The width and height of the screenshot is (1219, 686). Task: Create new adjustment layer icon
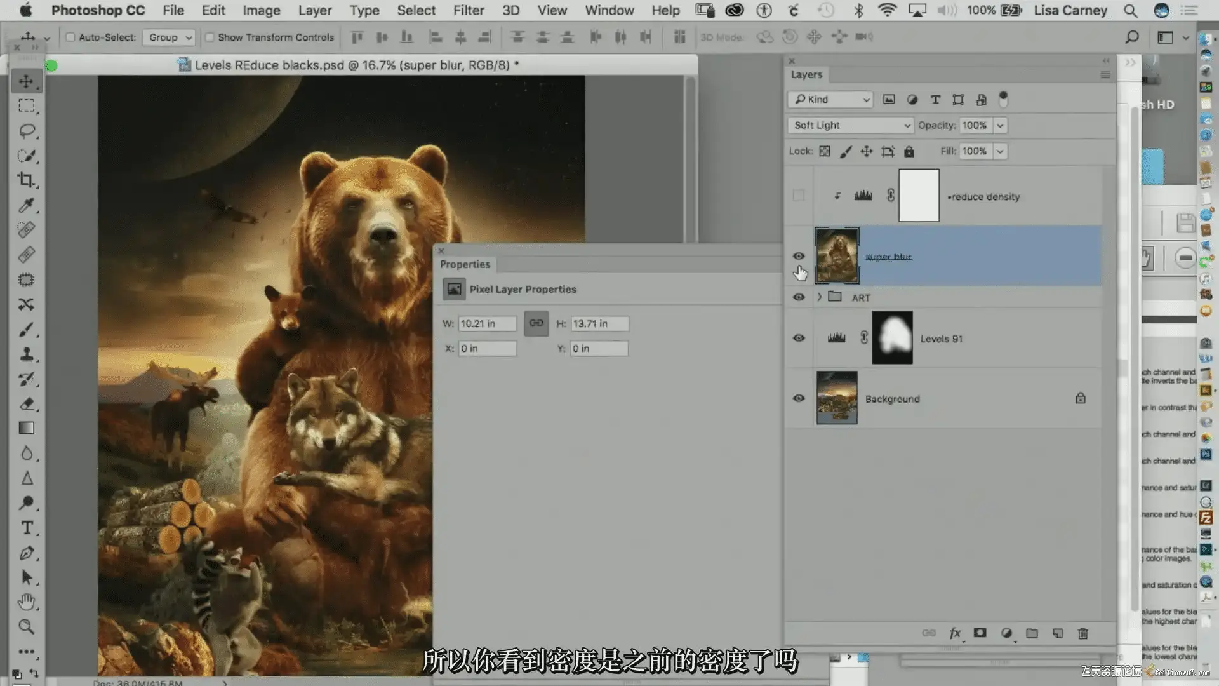tap(1006, 633)
